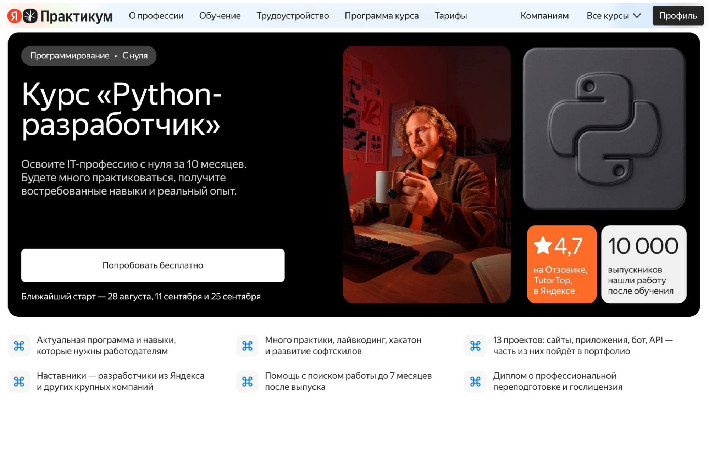Click the "Попробовать бесплатно" button
The width and height of the screenshot is (709, 461).
153,265
